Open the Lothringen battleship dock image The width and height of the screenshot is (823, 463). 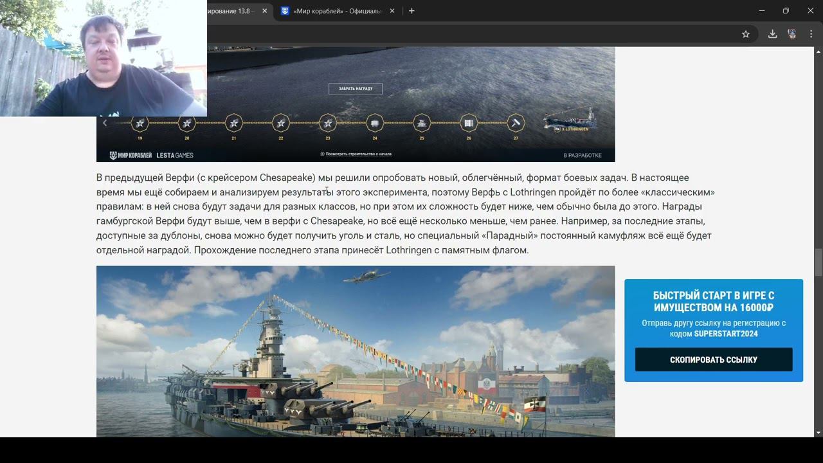click(x=356, y=352)
